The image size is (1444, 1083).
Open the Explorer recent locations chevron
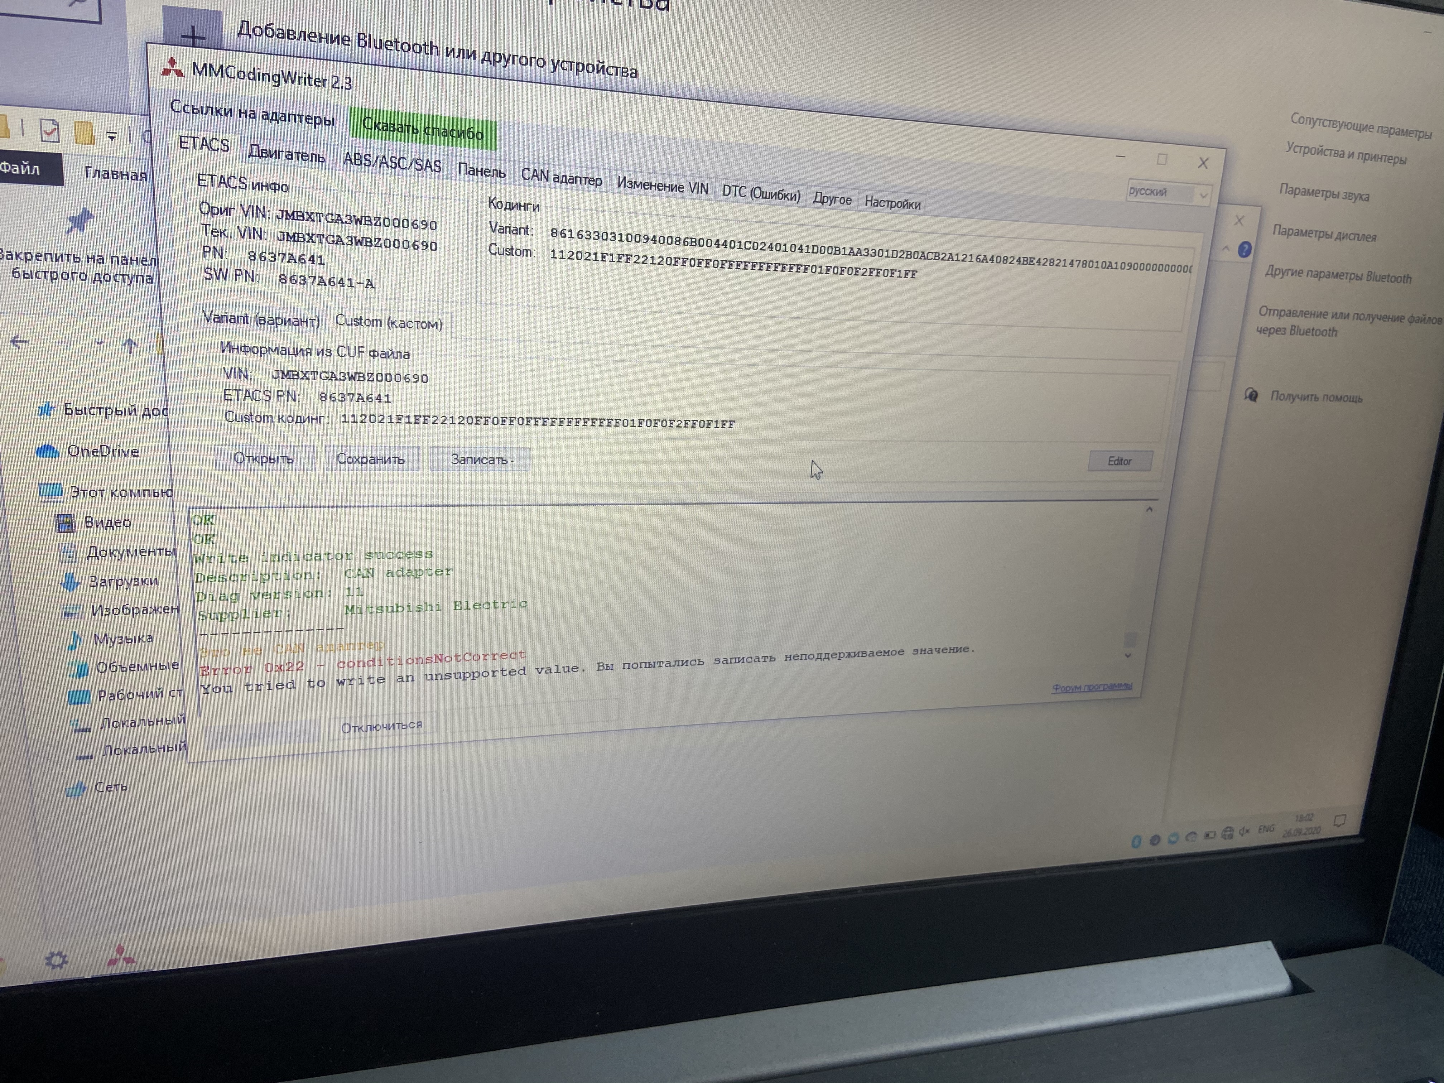pyautogui.click(x=99, y=343)
